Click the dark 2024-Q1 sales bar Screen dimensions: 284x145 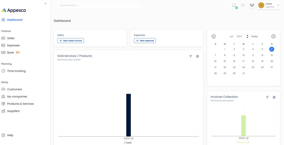[x=128, y=115]
